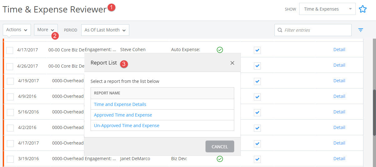
Task: Open Detail link for 4/2/2016 row
Action: pos(339,127)
